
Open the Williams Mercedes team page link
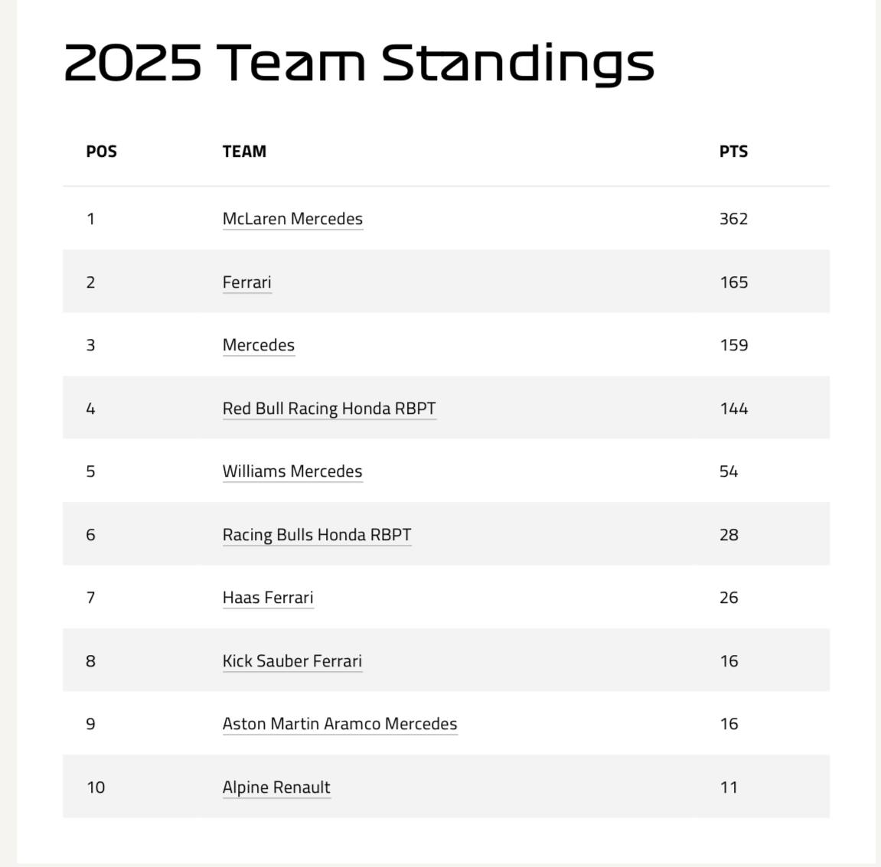(x=292, y=471)
